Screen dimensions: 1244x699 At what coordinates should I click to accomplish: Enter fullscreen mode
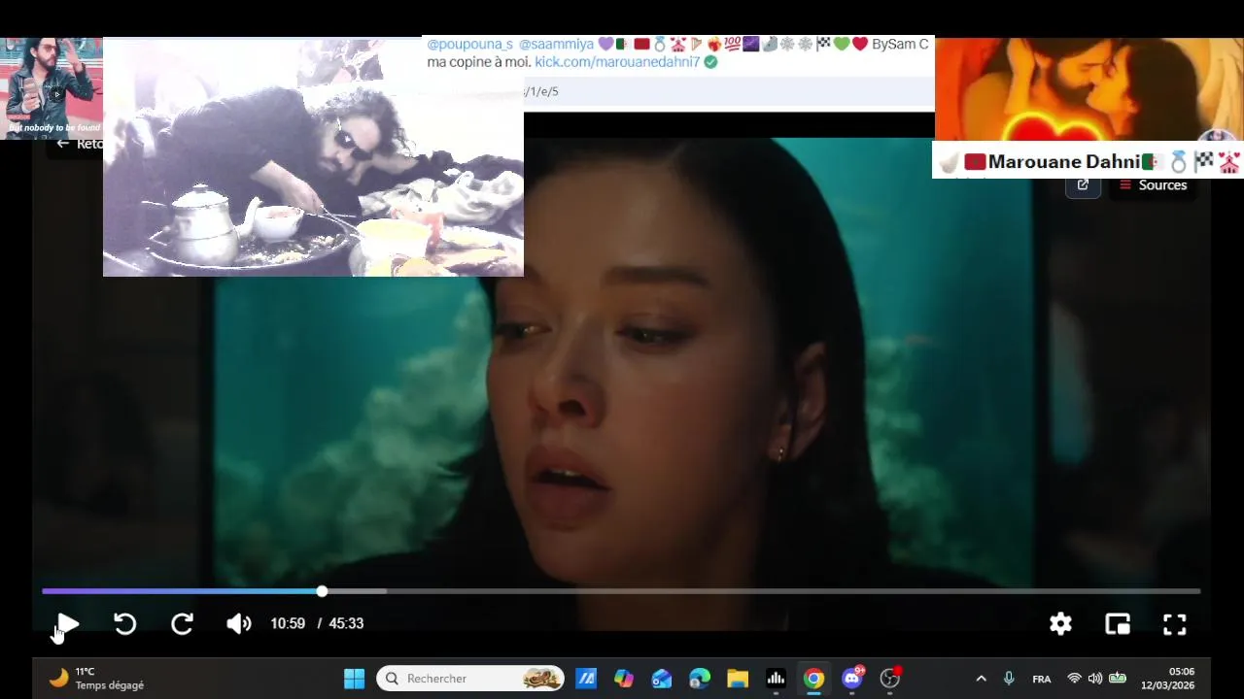tap(1175, 624)
